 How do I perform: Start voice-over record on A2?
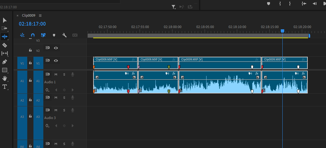pyautogui.click(x=72, y=97)
